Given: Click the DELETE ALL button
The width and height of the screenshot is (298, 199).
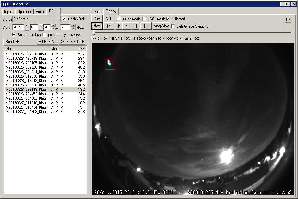Looking at the screenshot, I should (x=47, y=42).
